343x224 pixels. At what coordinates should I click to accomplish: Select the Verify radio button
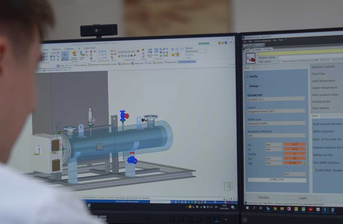tap(248, 76)
